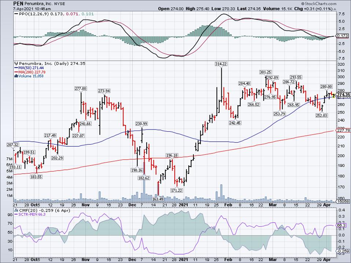Click the 207.32 price label
Image resolution: width=351 pixels, height=263 pixels.
(13, 145)
